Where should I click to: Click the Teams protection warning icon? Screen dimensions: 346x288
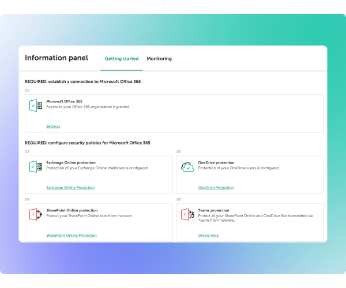(x=187, y=214)
